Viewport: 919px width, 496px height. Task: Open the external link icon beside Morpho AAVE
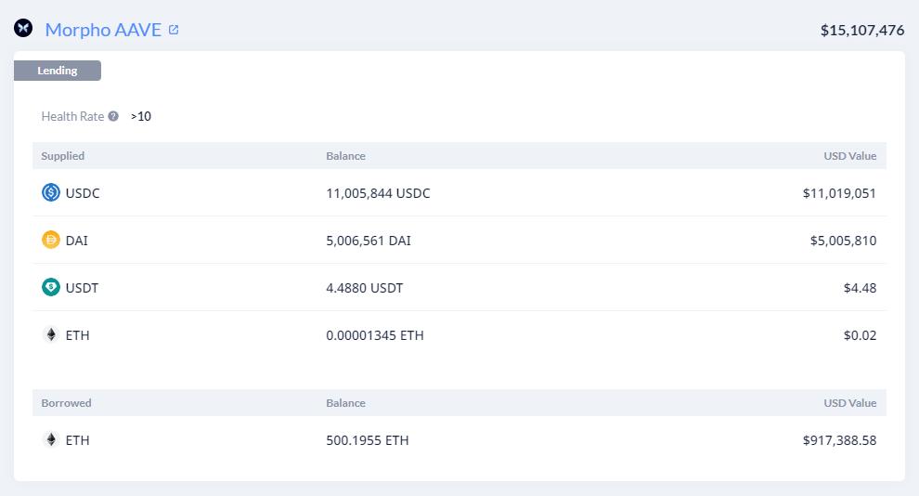coord(174,30)
